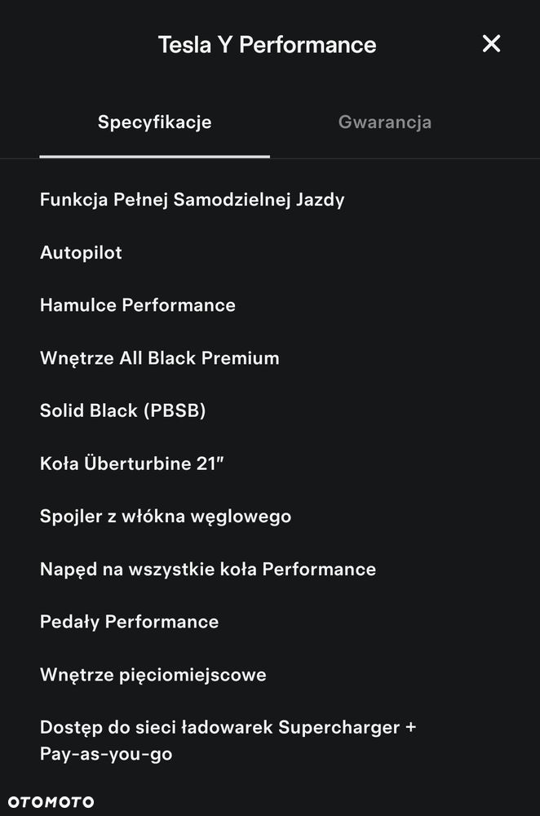Select Koła Überturbine 21″ entry
The height and width of the screenshot is (816, 540).
(131, 463)
